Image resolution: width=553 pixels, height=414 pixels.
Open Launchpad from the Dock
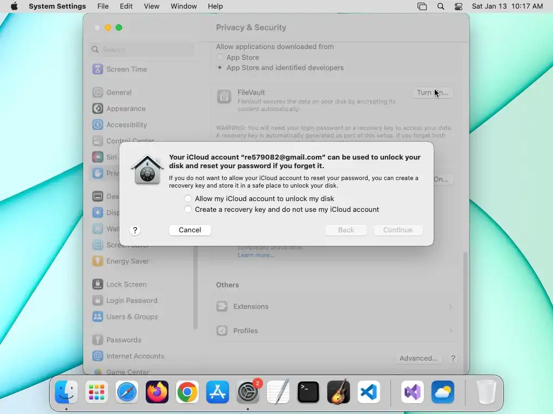coord(97,392)
